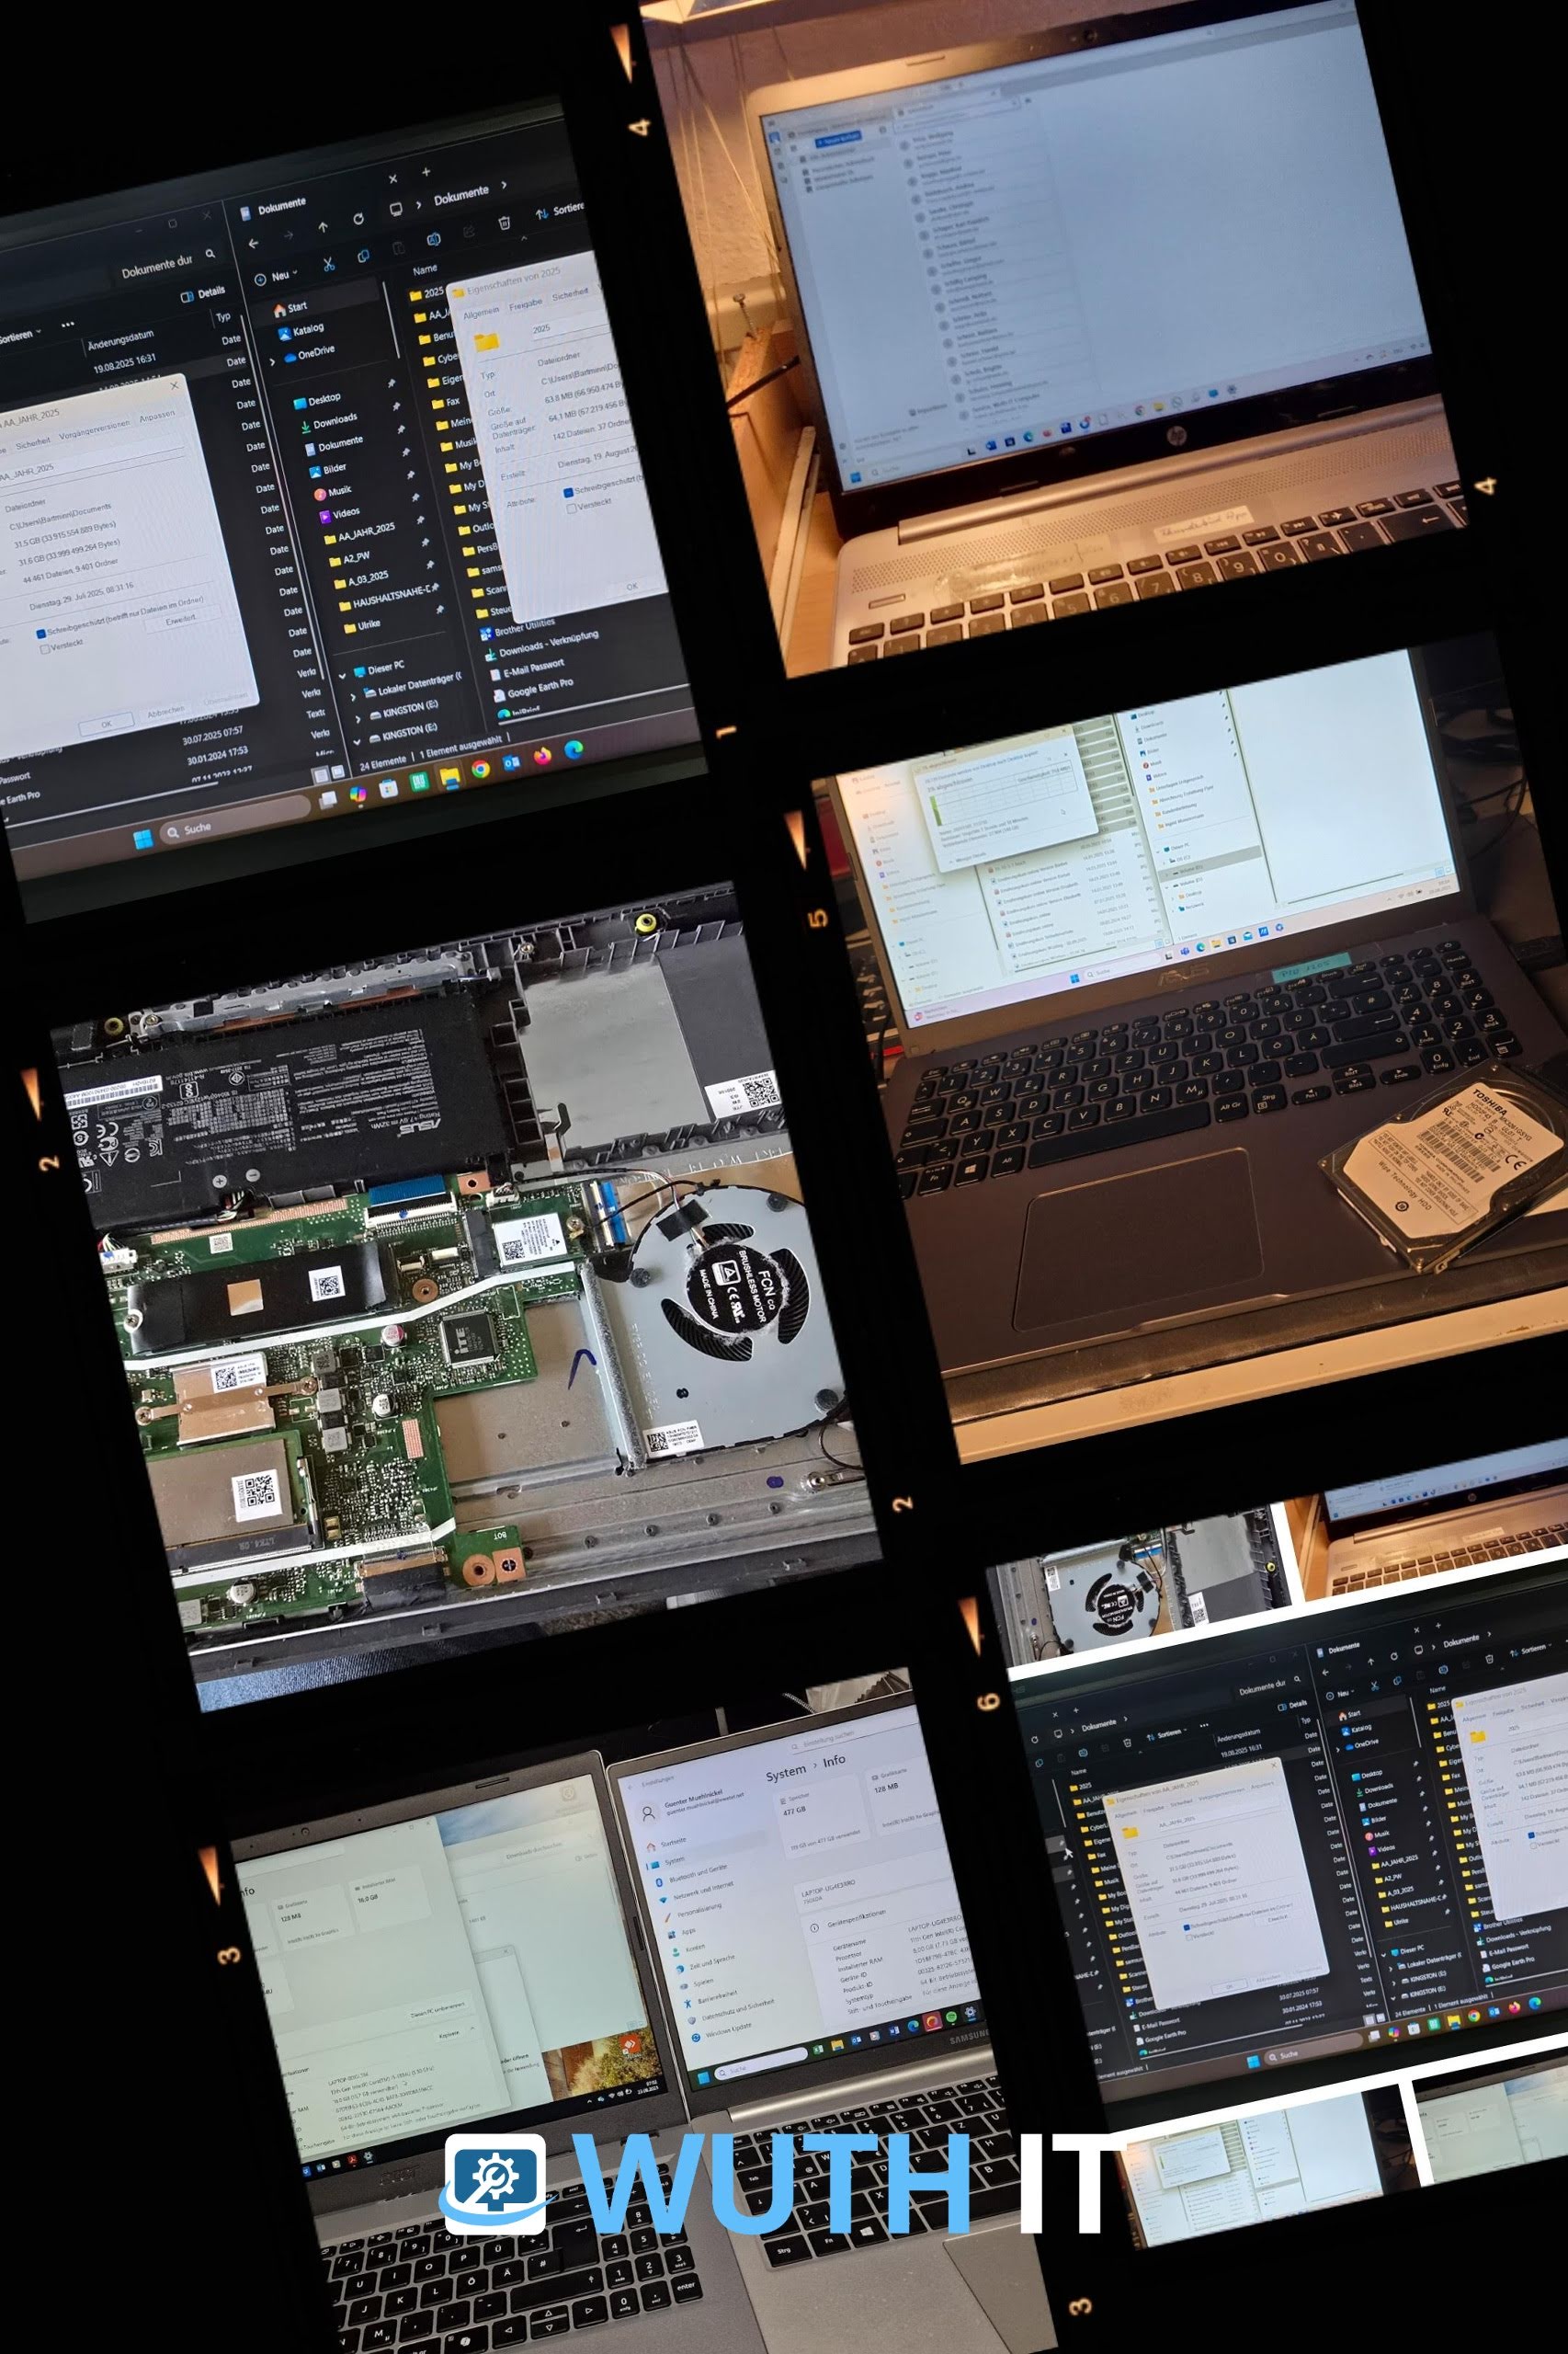
Task: Click the Delete trash can icon in Explorer
Action: [505, 221]
